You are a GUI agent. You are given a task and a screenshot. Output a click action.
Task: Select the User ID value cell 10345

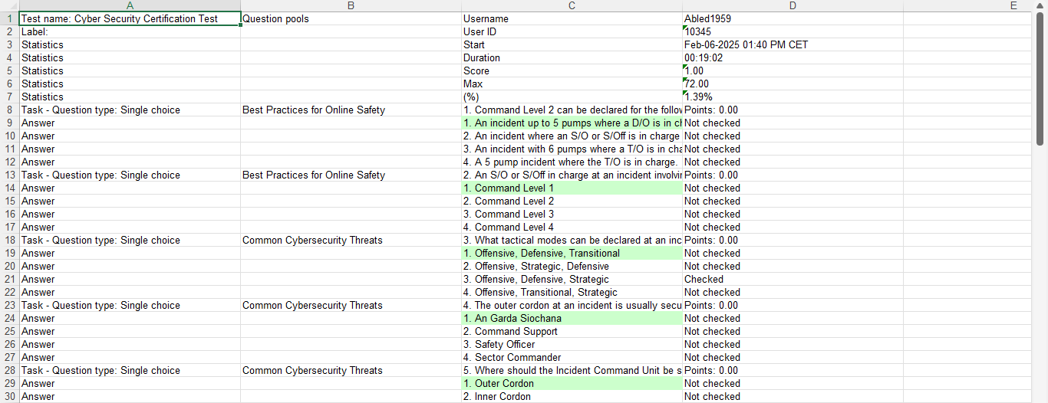[793, 31]
